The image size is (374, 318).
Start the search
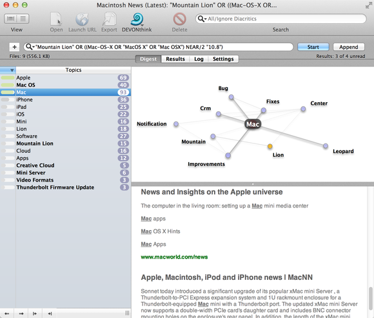[x=313, y=47]
